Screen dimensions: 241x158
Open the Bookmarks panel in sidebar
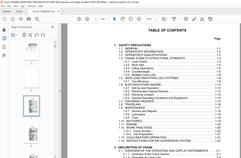click(x=4, y=47)
